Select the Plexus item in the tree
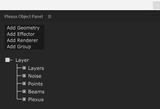160x109 pixels. click(36, 100)
